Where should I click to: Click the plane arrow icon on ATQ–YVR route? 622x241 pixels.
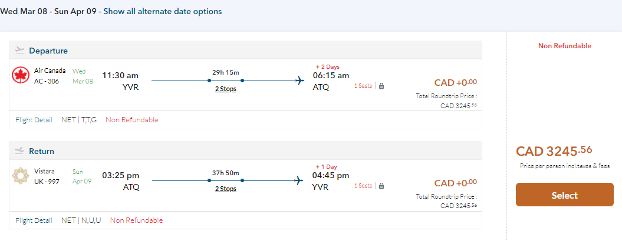pyautogui.click(x=299, y=180)
